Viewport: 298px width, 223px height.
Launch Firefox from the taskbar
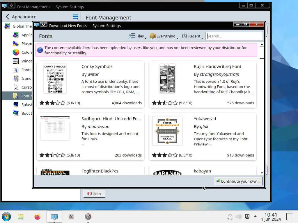click(x=38, y=217)
